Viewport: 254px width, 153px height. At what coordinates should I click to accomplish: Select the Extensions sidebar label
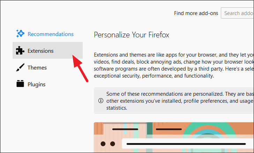click(x=40, y=51)
